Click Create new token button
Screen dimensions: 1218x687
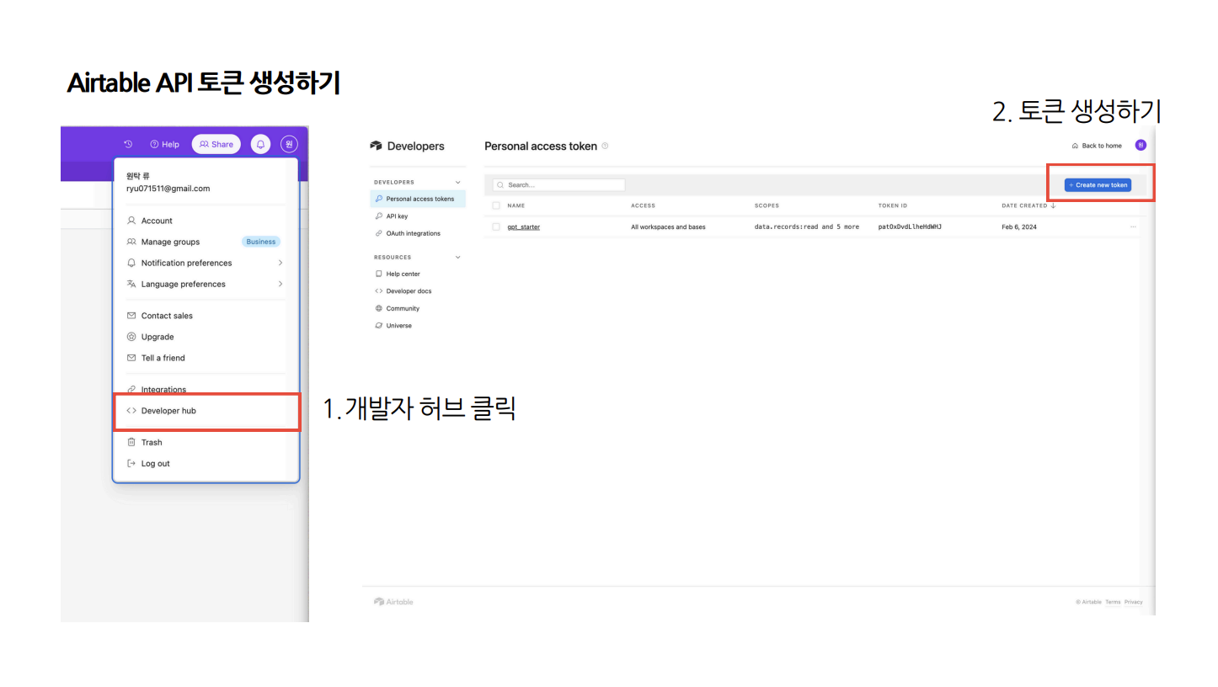(1098, 184)
